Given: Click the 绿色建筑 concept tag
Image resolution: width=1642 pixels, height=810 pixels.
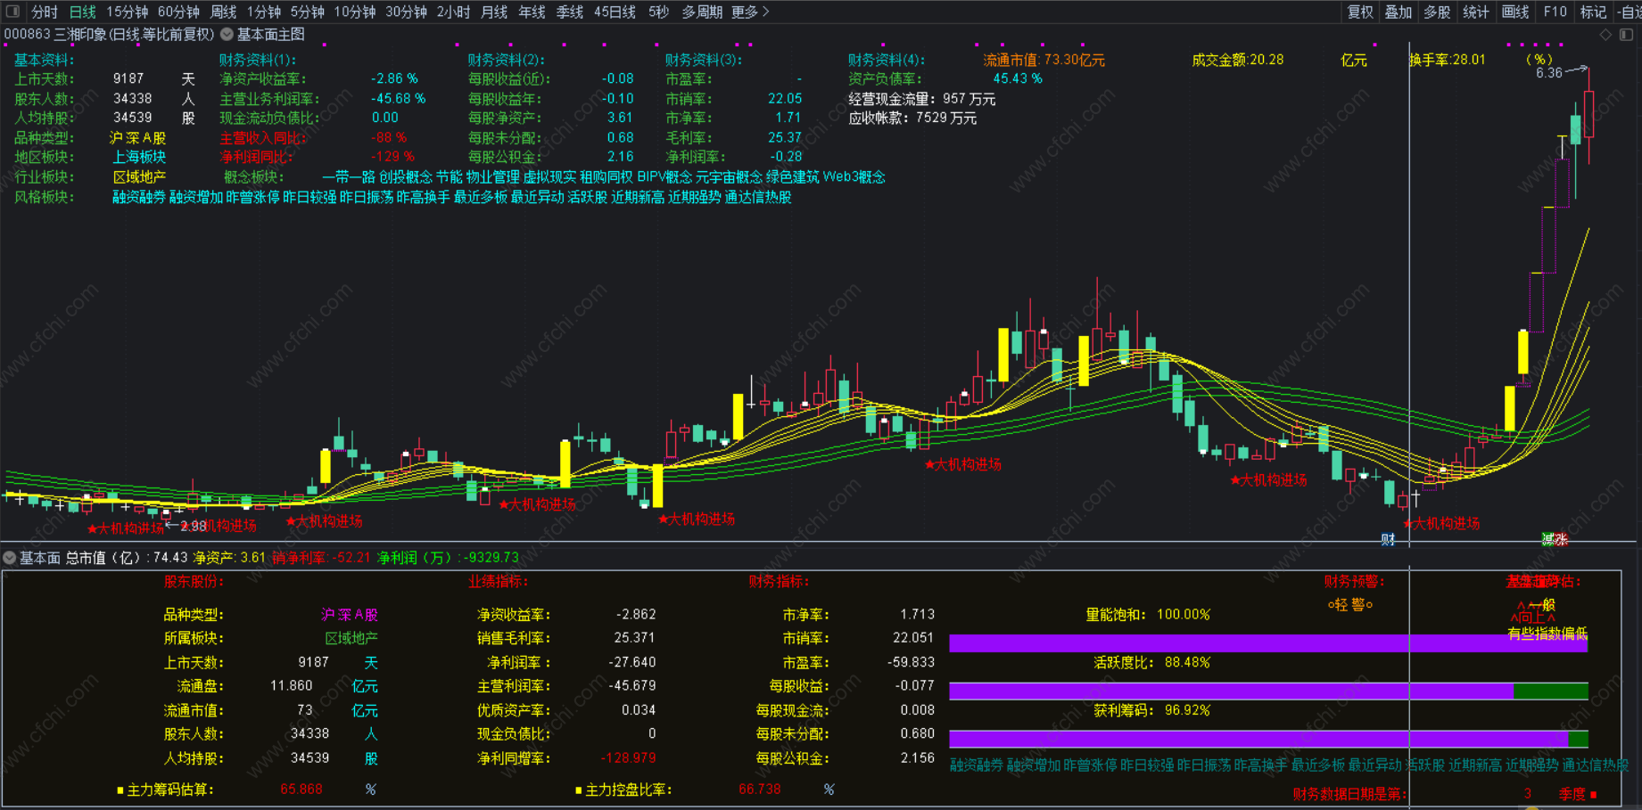Looking at the screenshot, I should tap(793, 176).
